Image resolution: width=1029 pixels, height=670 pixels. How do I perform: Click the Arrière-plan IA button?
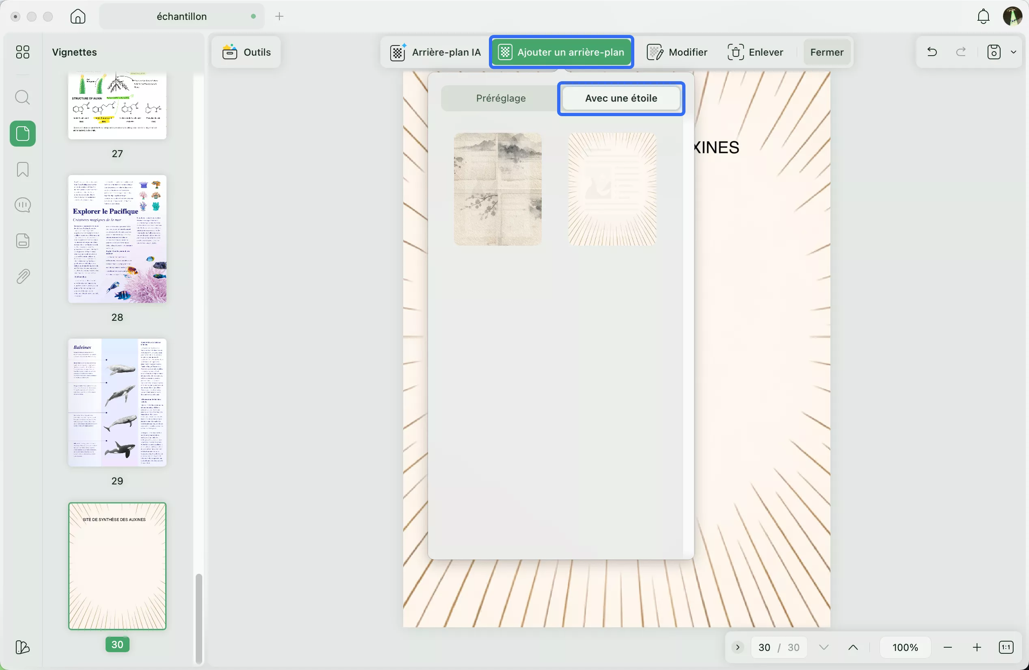point(435,52)
